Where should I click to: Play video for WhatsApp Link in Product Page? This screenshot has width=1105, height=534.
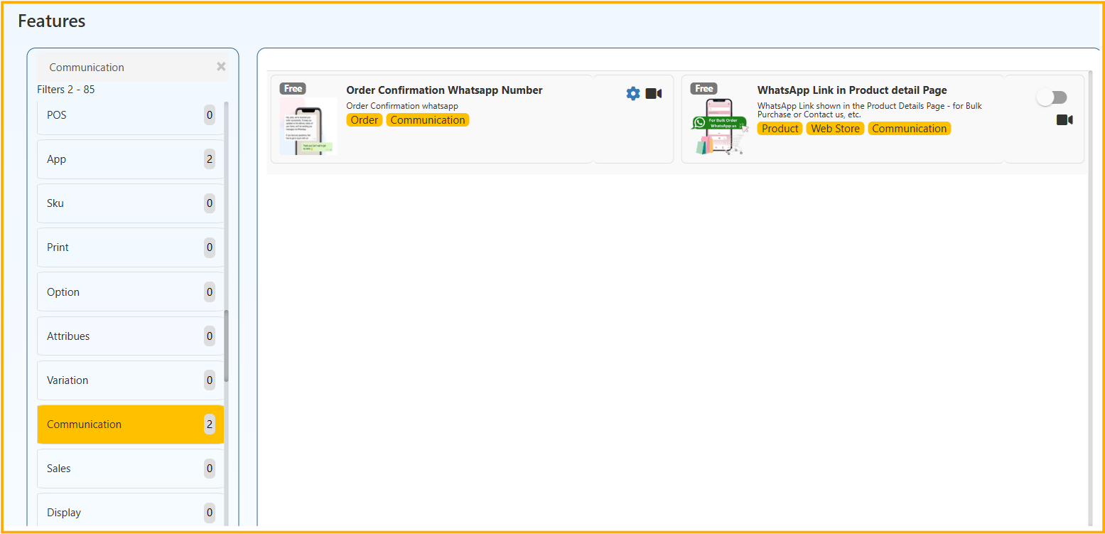[x=1064, y=120]
